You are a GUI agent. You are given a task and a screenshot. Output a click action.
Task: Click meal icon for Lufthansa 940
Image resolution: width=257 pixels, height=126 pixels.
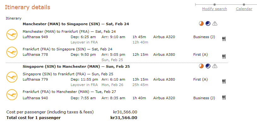pyautogui.click(x=224, y=97)
